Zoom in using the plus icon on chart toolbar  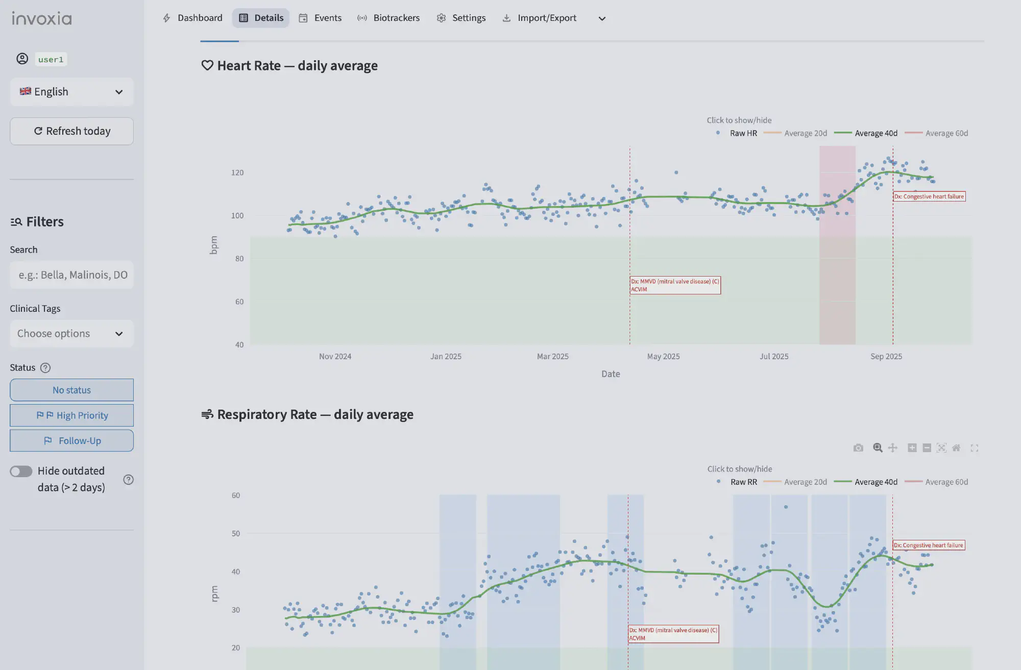912,448
